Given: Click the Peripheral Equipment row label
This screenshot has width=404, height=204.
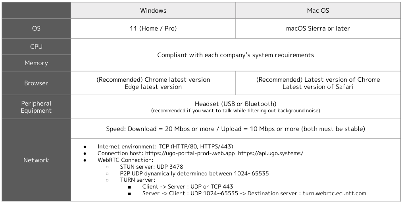Looking at the screenshot, I should (37, 107).
